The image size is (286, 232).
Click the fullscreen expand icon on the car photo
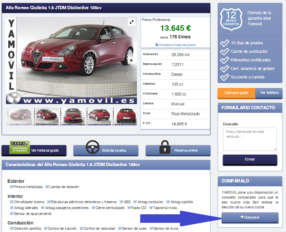click(131, 22)
